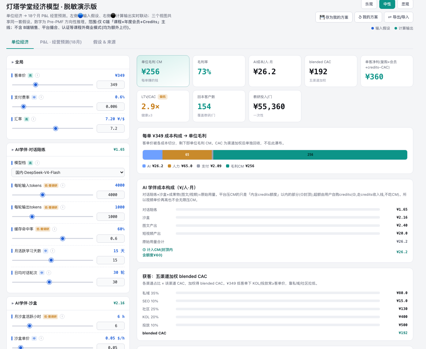Click the 月沙盒活跃小时 field showing 6

tap(111, 326)
